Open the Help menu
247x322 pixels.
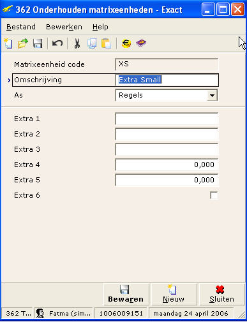(x=100, y=27)
